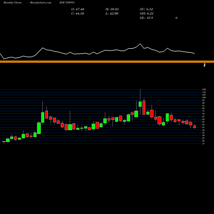214x214 pixels.
Task: Click the close value C: 44.50
Action: pyautogui.click(x=77, y=14)
